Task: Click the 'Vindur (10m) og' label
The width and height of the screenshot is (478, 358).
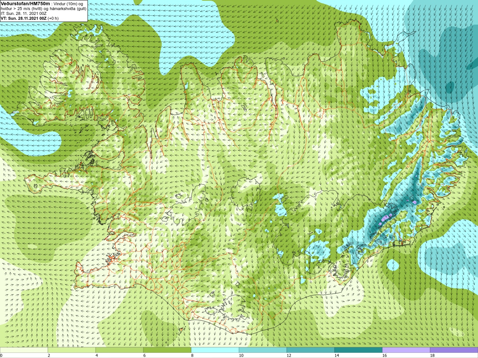Action: coord(68,4)
